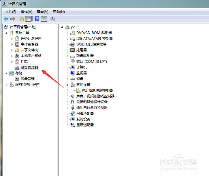Expand the IDE ATA/ATAPI 控制器 arrow
Screen dimensions: 209x176
(67, 39)
